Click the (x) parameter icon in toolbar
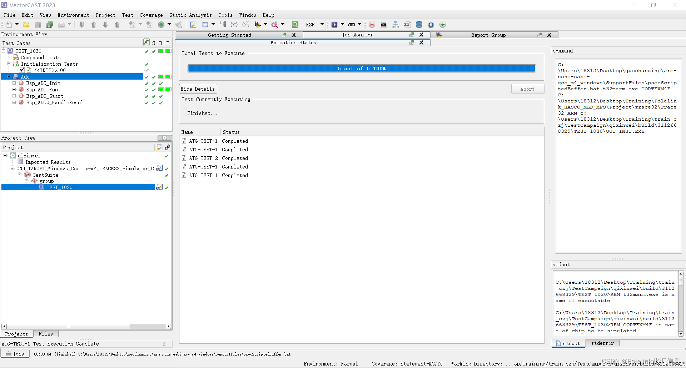This screenshot has width=686, height=368. click(234, 25)
